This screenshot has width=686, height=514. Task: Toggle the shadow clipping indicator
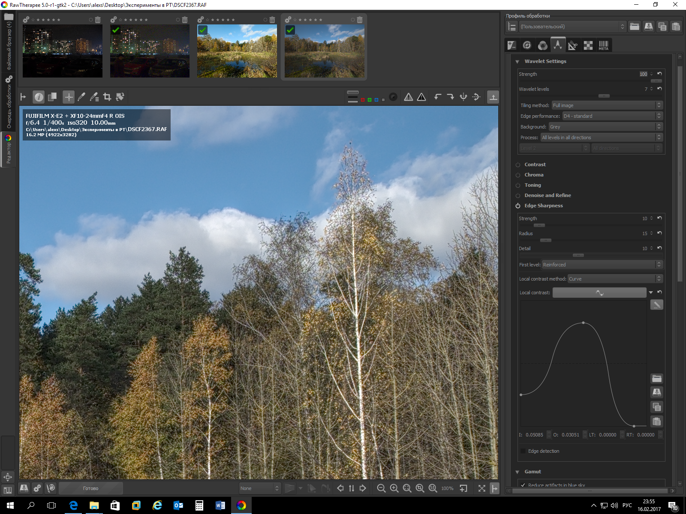pyautogui.click(x=409, y=97)
